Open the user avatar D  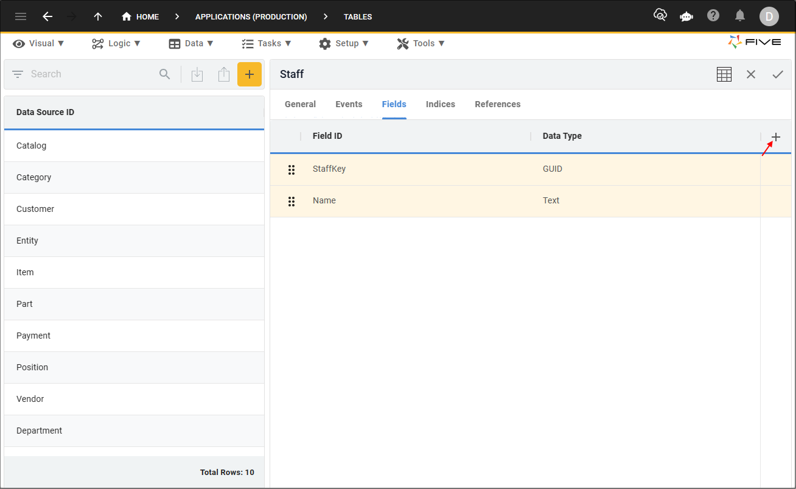tap(769, 16)
